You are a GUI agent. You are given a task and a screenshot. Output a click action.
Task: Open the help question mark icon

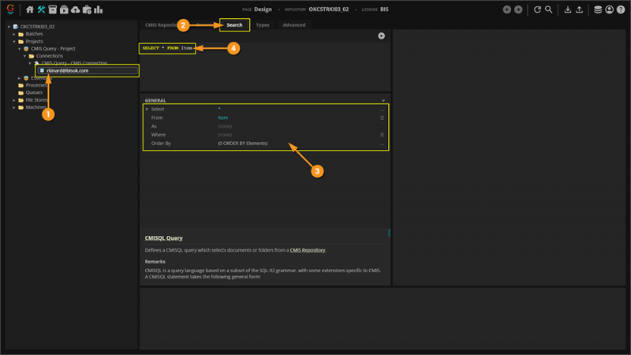[621, 9]
